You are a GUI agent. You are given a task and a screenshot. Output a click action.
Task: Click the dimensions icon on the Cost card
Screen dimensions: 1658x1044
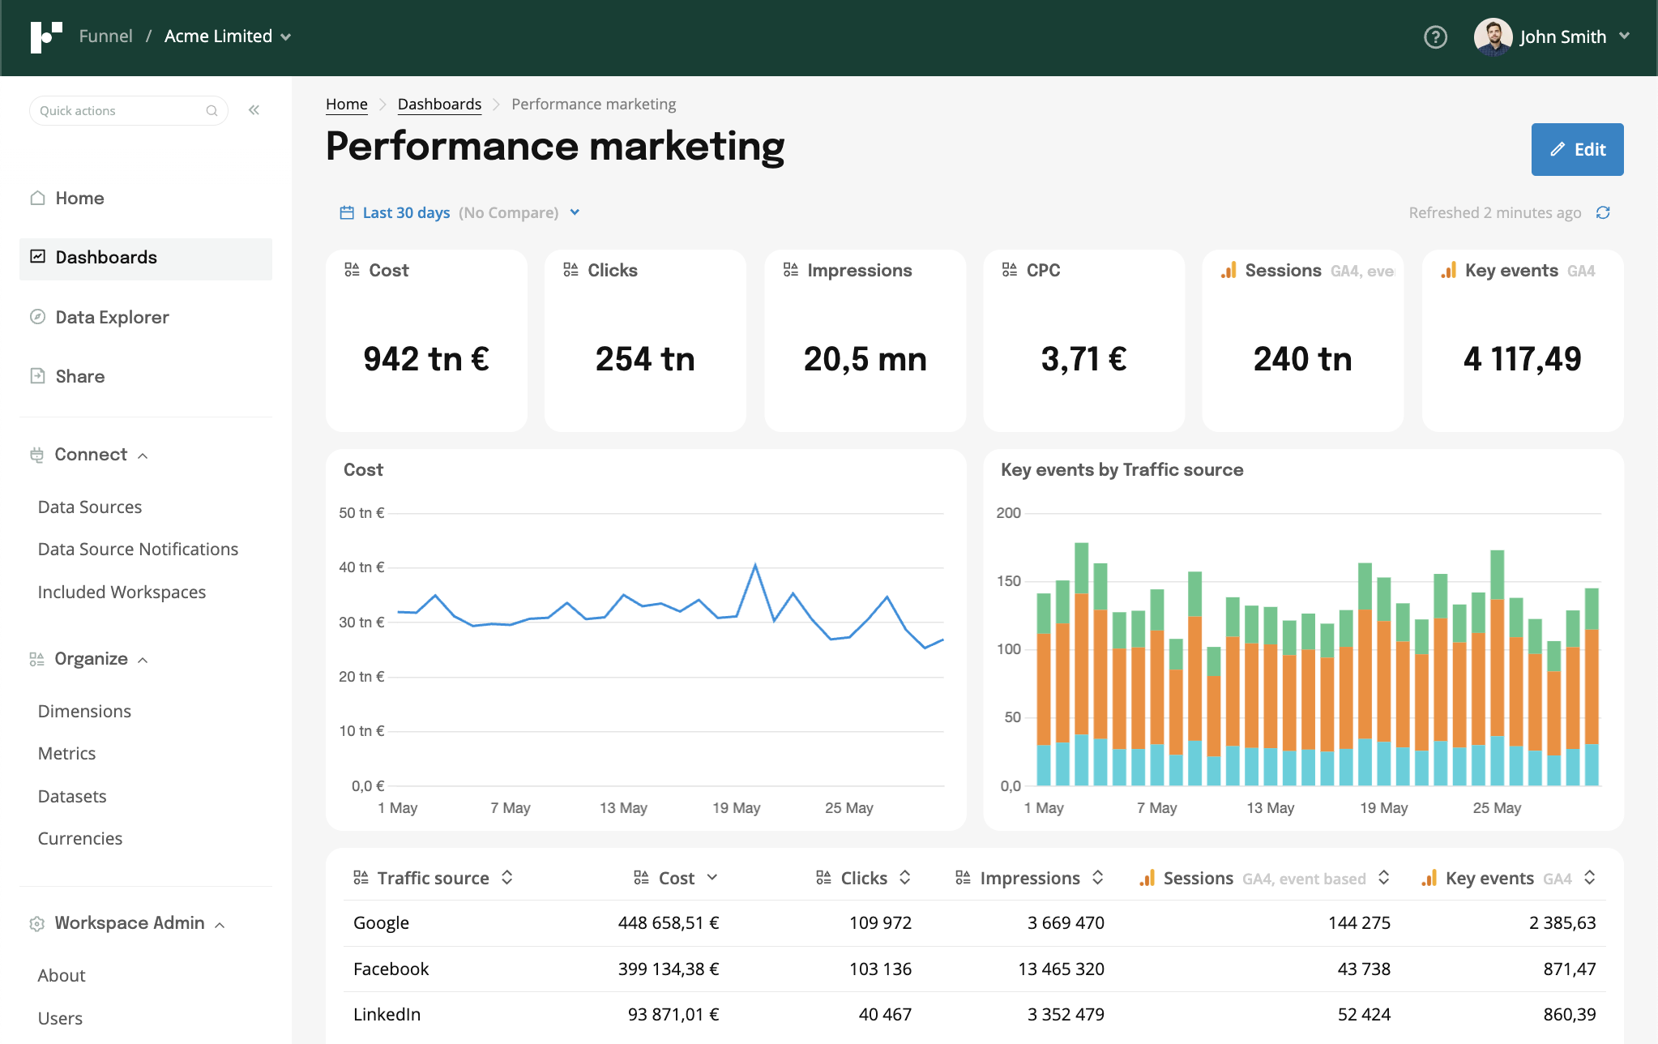(352, 269)
